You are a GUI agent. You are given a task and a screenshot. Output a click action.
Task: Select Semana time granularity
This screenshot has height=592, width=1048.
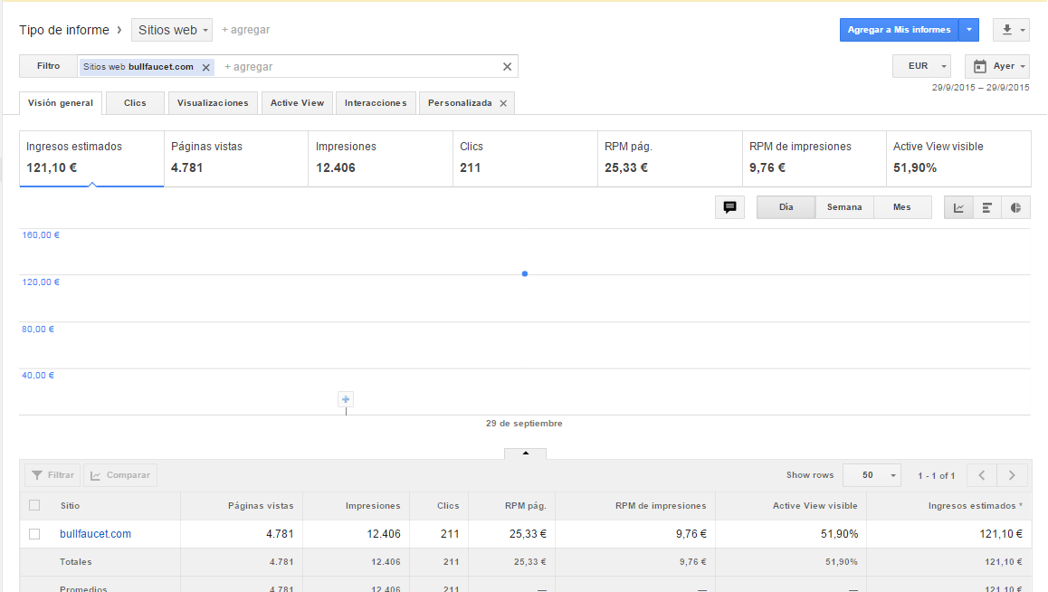844,208
